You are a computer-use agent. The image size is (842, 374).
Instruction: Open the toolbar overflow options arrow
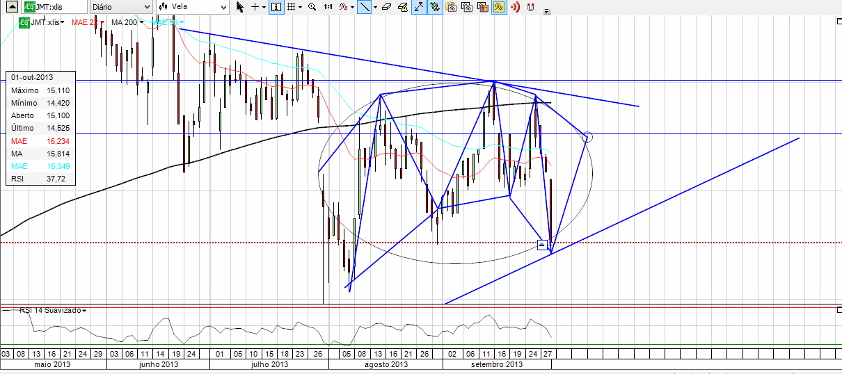point(546,11)
